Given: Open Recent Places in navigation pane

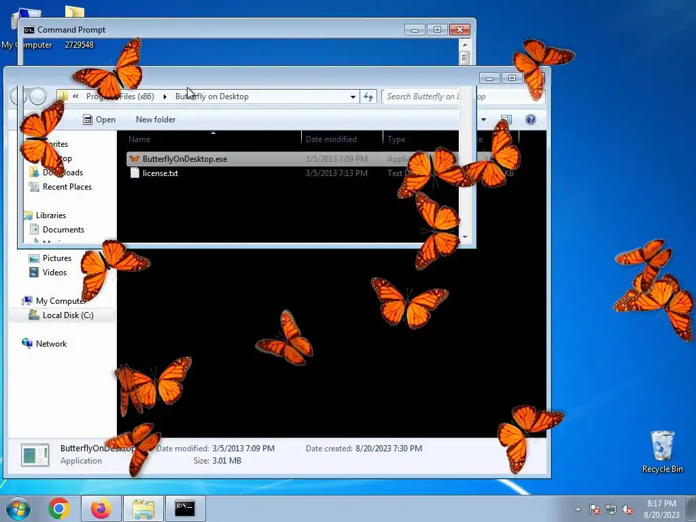Looking at the screenshot, I should pyautogui.click(x=67, y=187).
